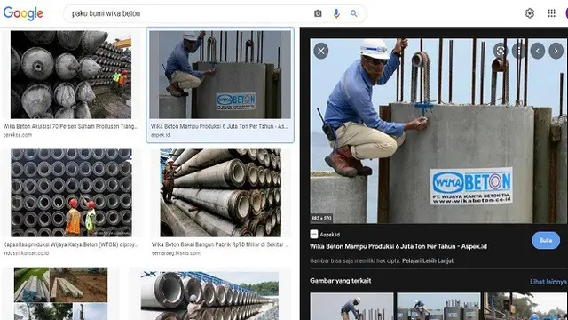Close the image preview panel
Image resolution: width=568 pixels, height=320 pixels.
point(321,51)
